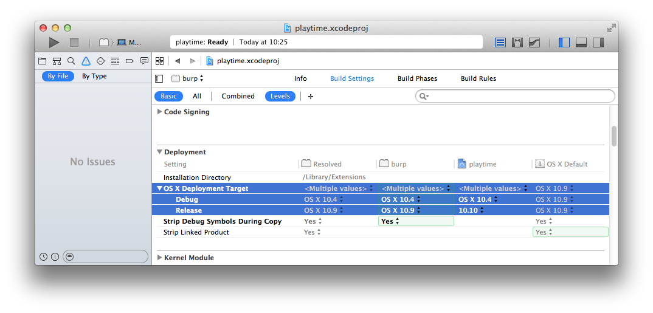The width and height of the screenshot is (653, 313).
Task: Click the vertical scrollbar thumb
Action: click(x=614, y=136)
